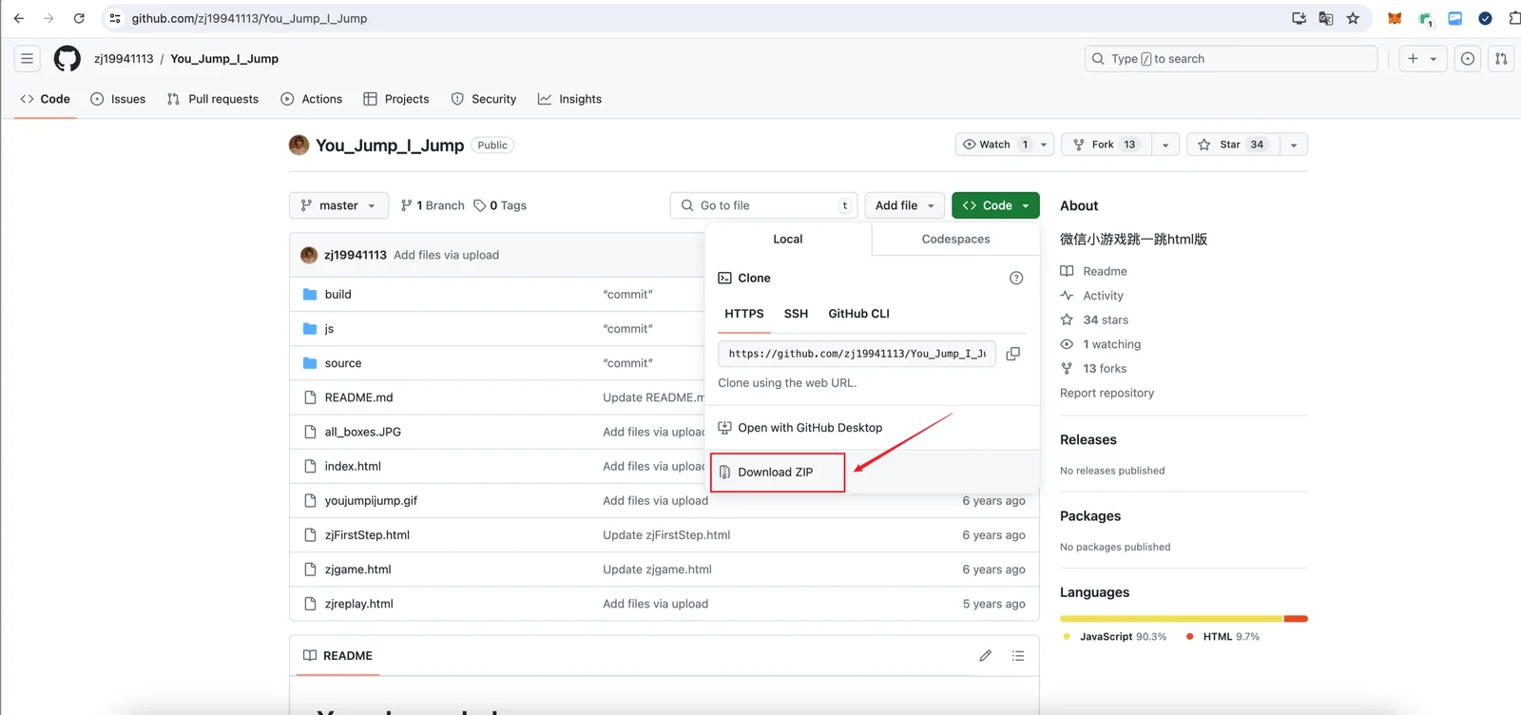Fork the repository
The height and width of the screenshot is (715, 1521).
tap(1107, 145)
